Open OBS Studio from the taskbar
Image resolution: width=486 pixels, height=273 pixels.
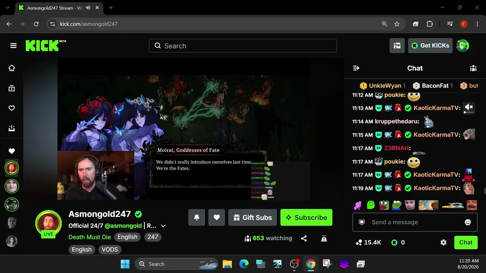click(x=294, y=264)
